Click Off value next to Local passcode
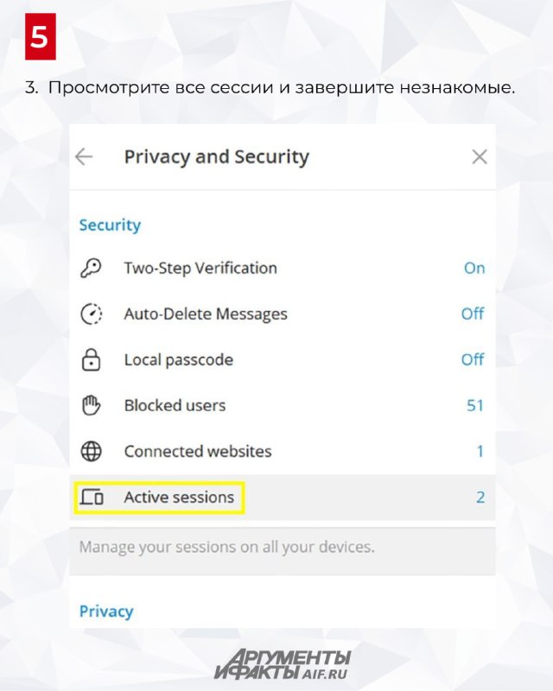This screenshot has height=691, width=553. coord(473,359)
